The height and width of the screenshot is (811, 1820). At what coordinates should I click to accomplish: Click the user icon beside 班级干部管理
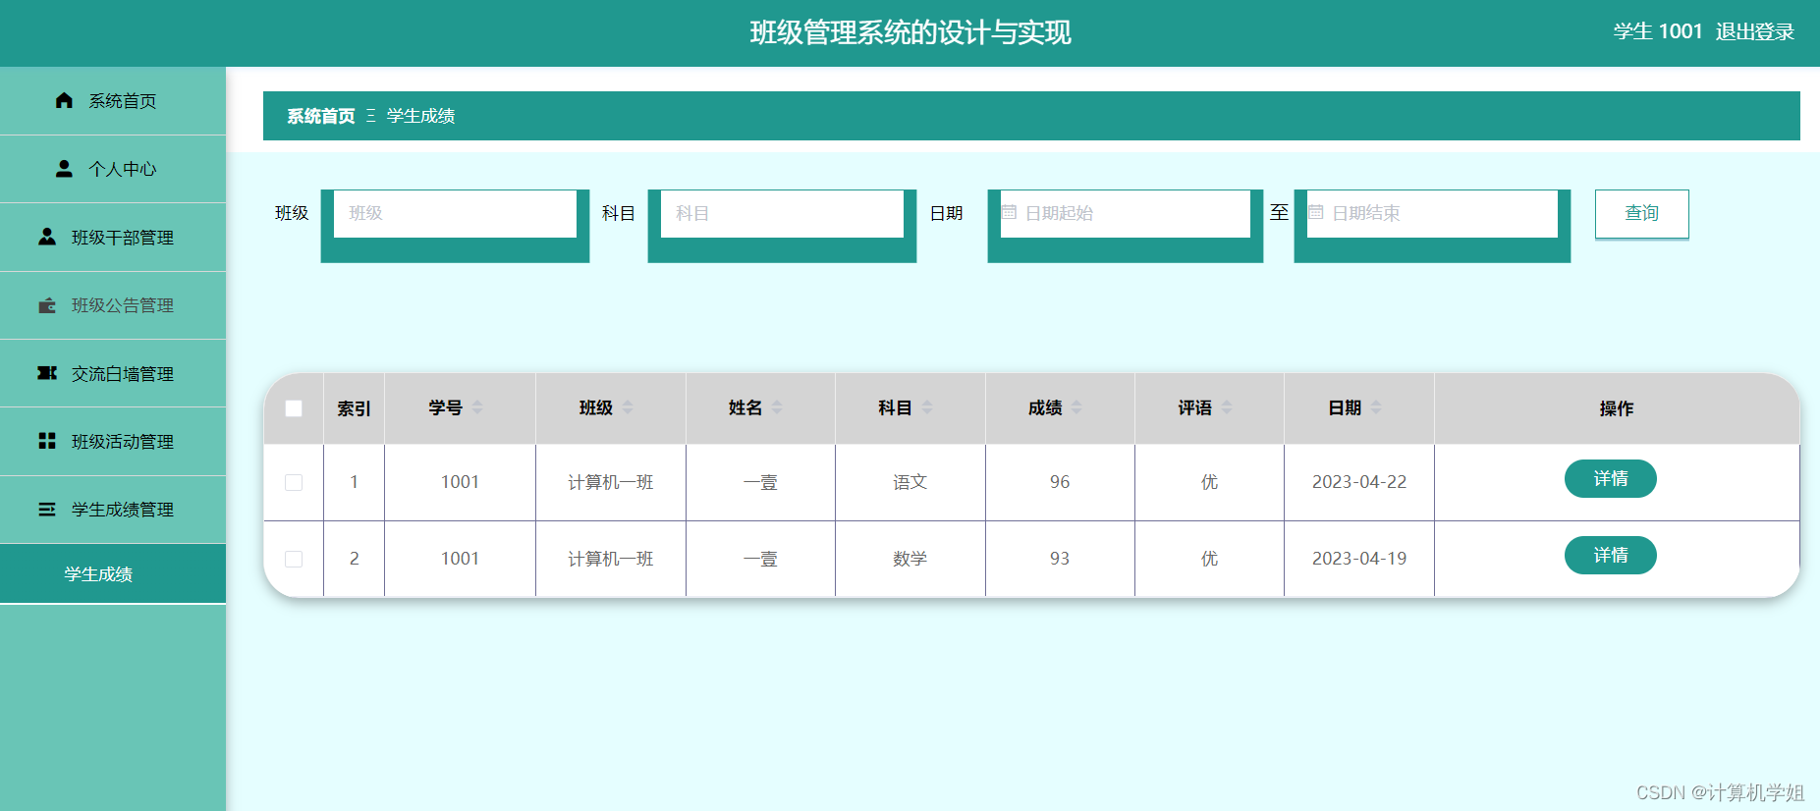(47, 237)
